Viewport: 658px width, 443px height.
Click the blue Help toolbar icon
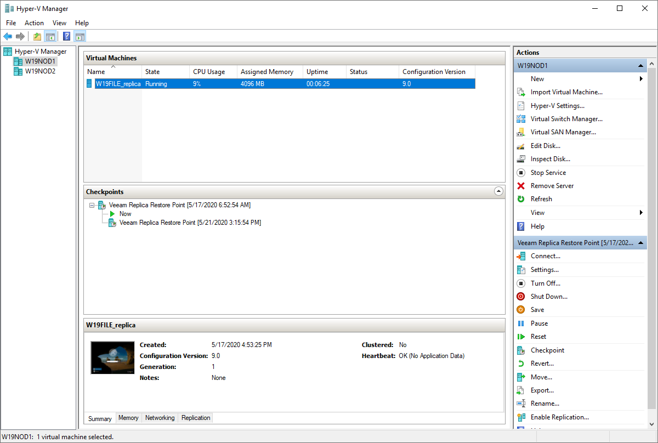coord(67,37)
